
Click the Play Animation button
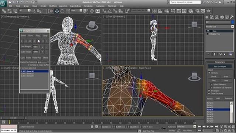[208, 127]
